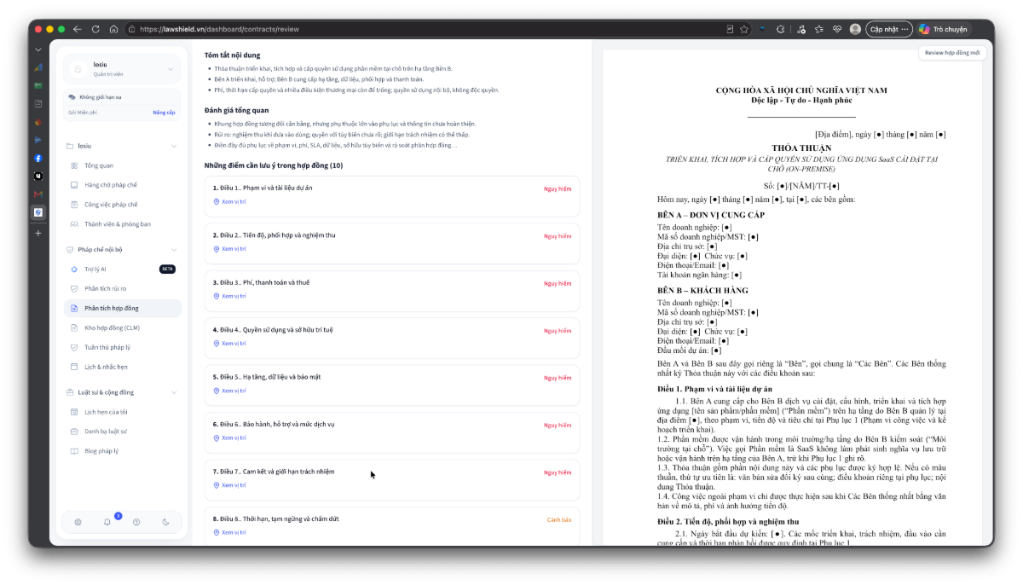
Task: Open Kho hợp đồng (CLM) in the sidebar
Action: (122, 327)
